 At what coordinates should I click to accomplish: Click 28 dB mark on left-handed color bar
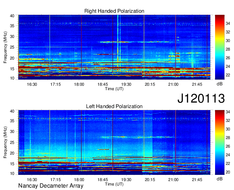[x=228, y=138]
